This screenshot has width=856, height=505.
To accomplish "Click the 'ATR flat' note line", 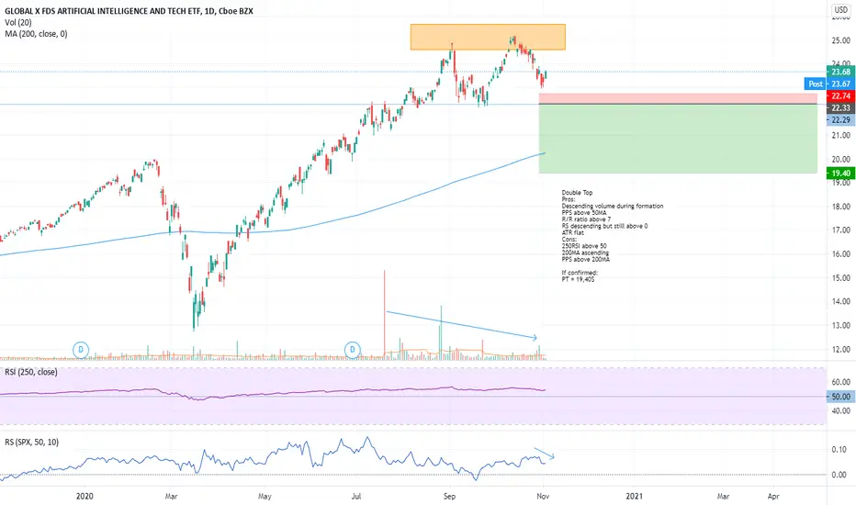I will tap(573, 232).
